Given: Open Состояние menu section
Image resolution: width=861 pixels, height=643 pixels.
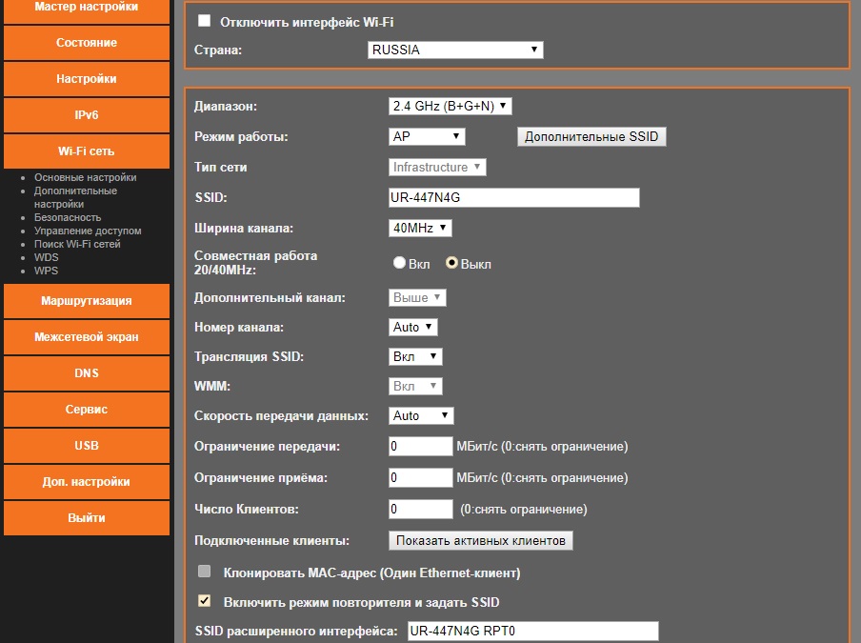Looking at the screenshot, I should (87, 43).
